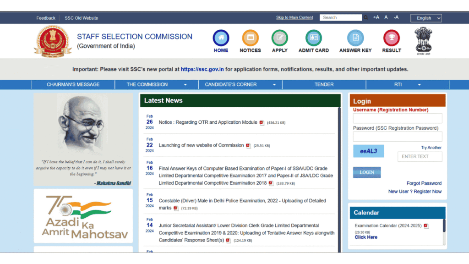Click the Latest News scrollbar

[339, 180]
